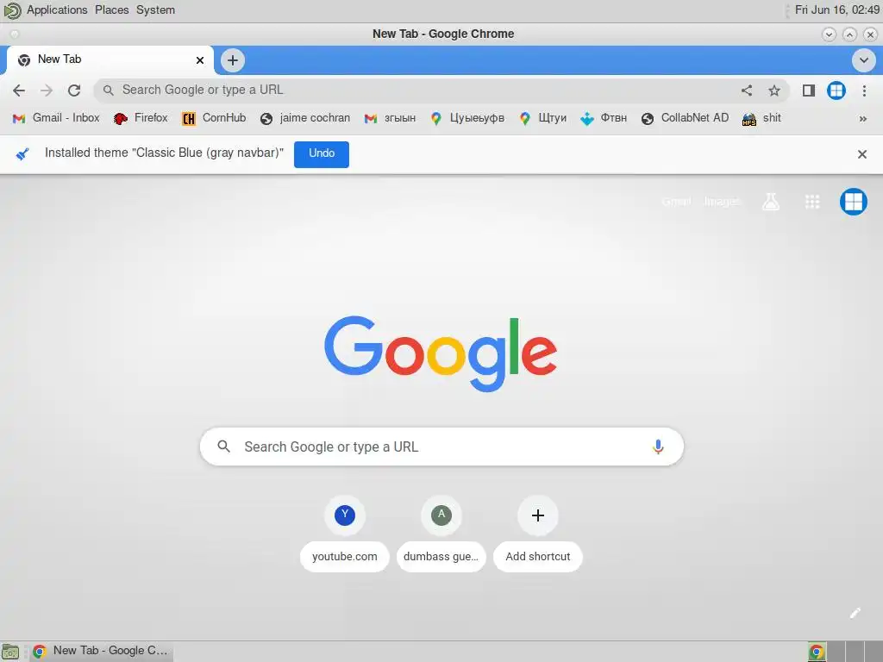Open the System menu
This screenshot has width=883, height=662.
tap(155, 10)
